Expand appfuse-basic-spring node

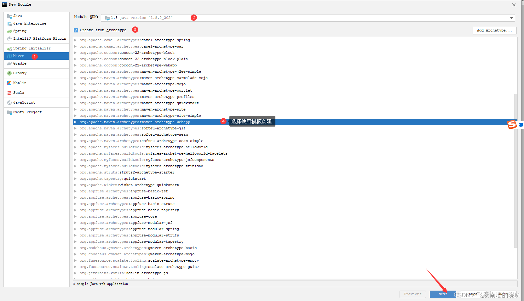click(75, 197)
